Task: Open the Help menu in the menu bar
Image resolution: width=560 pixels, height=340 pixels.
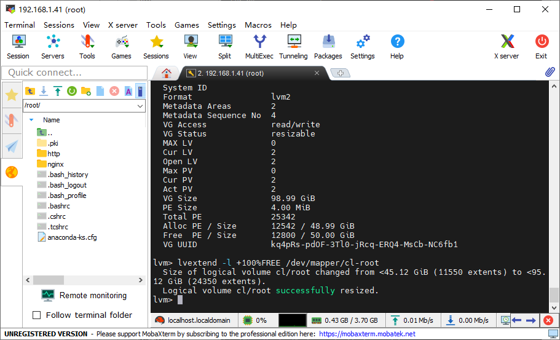Action: [288, 25]
